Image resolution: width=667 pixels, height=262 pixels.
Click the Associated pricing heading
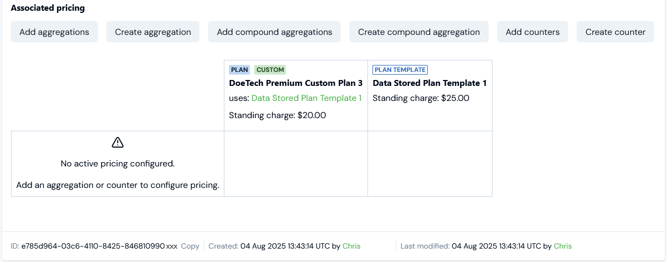48,8
